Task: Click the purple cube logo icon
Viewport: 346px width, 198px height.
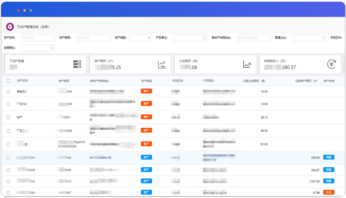Action: 10,27
